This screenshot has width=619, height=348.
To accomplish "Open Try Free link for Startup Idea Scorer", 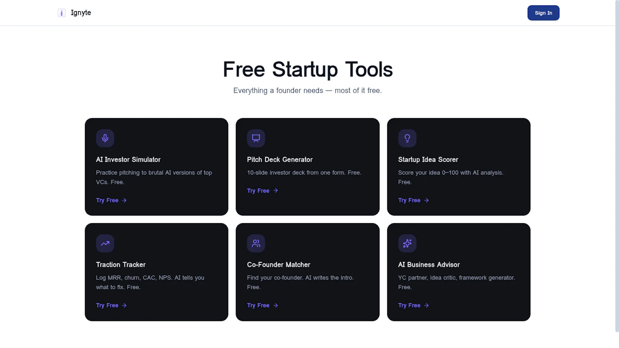I will (414, 200).
